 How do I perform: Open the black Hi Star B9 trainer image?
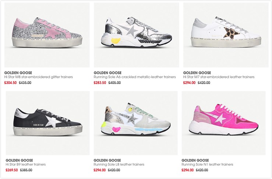coord(48,123)
